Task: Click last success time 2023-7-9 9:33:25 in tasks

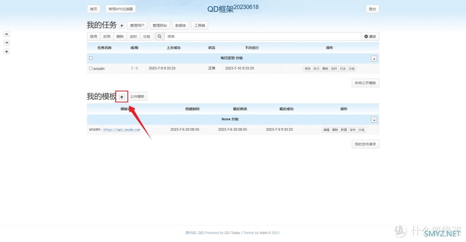Action: click(x=162, y=69)
